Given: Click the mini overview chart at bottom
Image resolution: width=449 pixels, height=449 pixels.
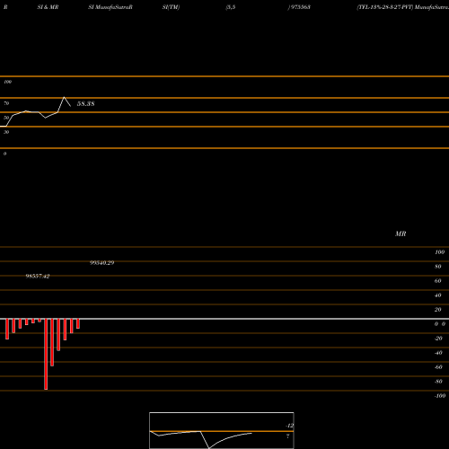Looking at the screenshot, I should tap(222, 430).
